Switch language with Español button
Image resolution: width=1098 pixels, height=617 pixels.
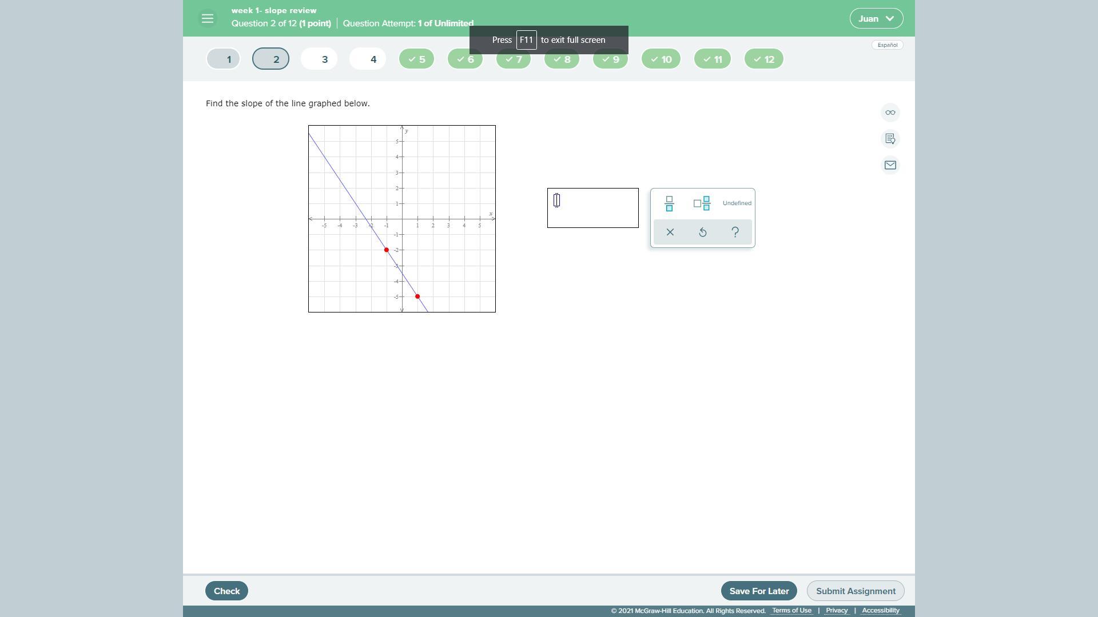click(x=888, y=45)
